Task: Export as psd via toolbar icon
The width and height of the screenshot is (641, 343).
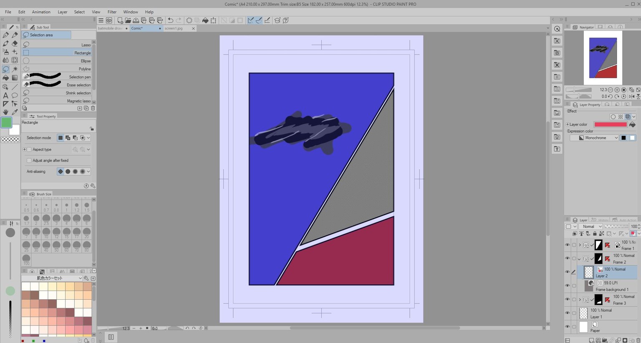Action: click(x=160, y=20)
